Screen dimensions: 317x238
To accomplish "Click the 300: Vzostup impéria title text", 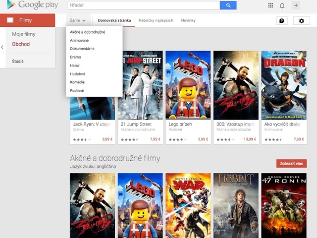I will click(236, 124).
